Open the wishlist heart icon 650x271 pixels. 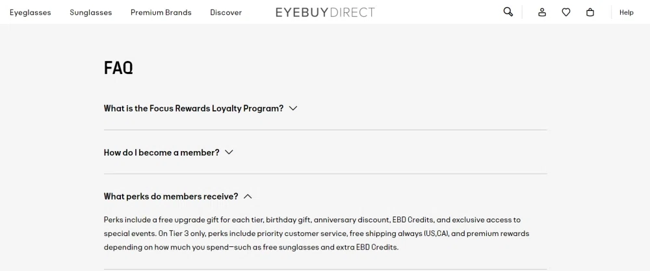(x=566, y=12)
